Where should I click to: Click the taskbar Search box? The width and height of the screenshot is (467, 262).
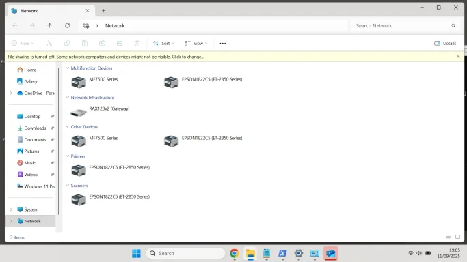pos(185,253)
